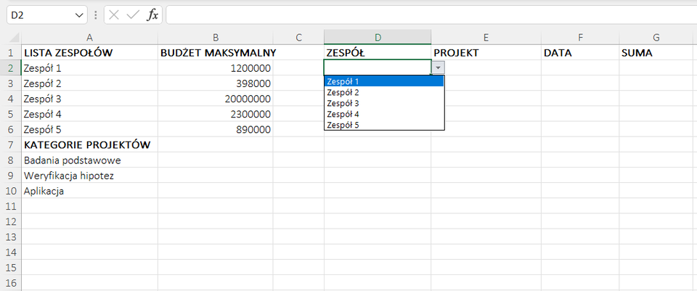The image size is (697, 291).
Task: Click the Cancel X icon in formula bar
Action: coord(114,15)
